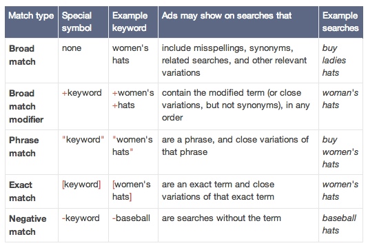Click the -keyword symbol cell
The height and width of the screenshot is (250, 368).
point(81,218)
